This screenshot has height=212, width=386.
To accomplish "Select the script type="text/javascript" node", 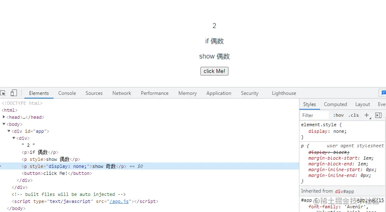I will [85, 201].
